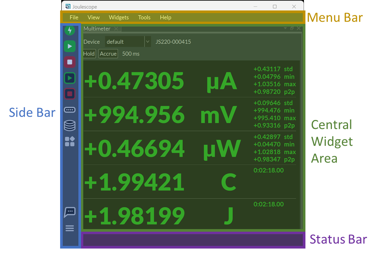Viewport: 376px width, 256px height.
Task: Click the Joulescope app logo in titlebar
Action: click(68, 6)
